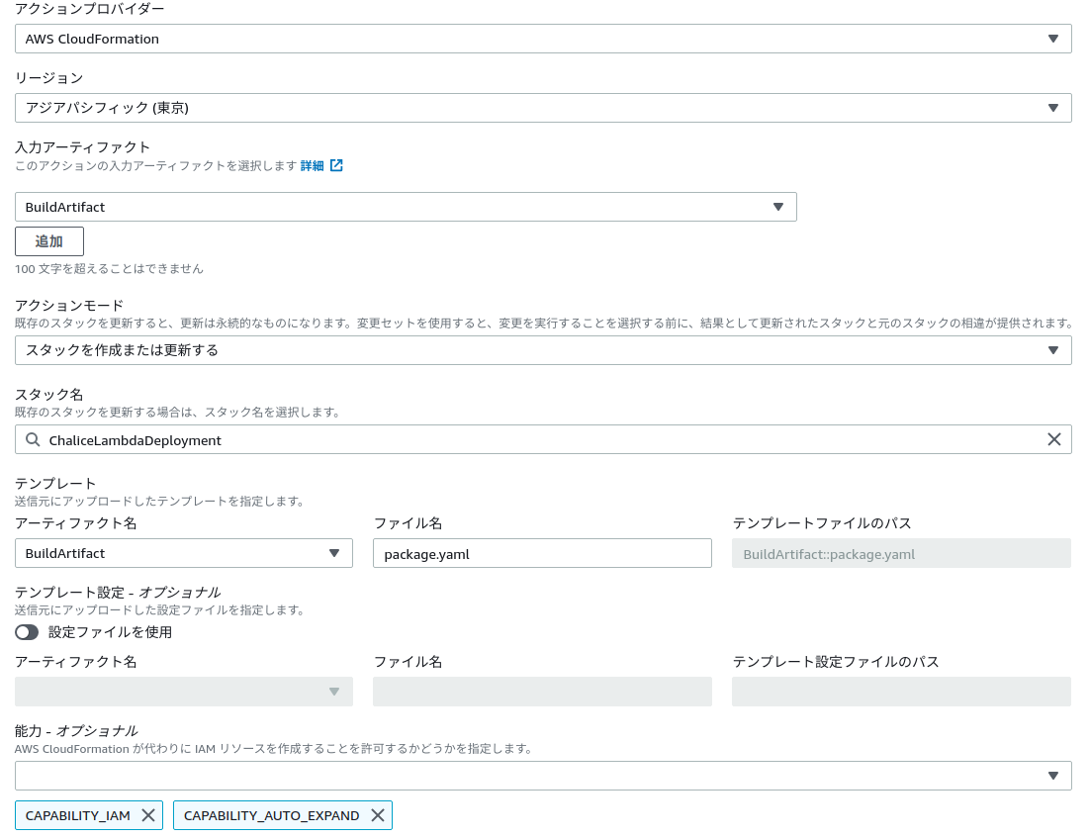Open the アクションモード dropdown

coord(1054,349)
